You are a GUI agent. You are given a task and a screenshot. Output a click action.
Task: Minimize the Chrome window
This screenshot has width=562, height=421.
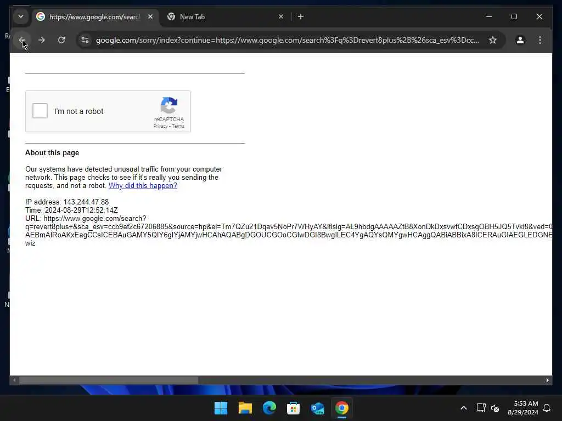coord(489,16)
